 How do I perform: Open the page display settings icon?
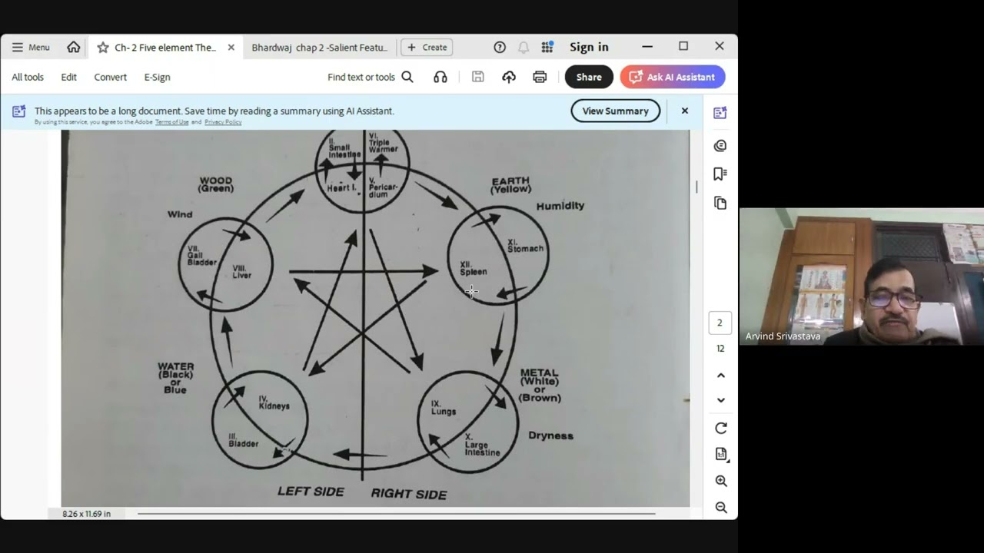click(721, 454)
